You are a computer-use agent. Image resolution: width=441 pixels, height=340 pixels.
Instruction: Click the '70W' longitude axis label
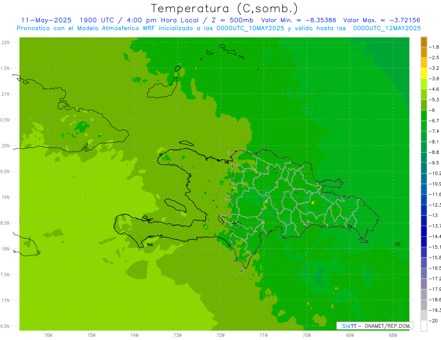pyautogui.click(x=307, y=335)
